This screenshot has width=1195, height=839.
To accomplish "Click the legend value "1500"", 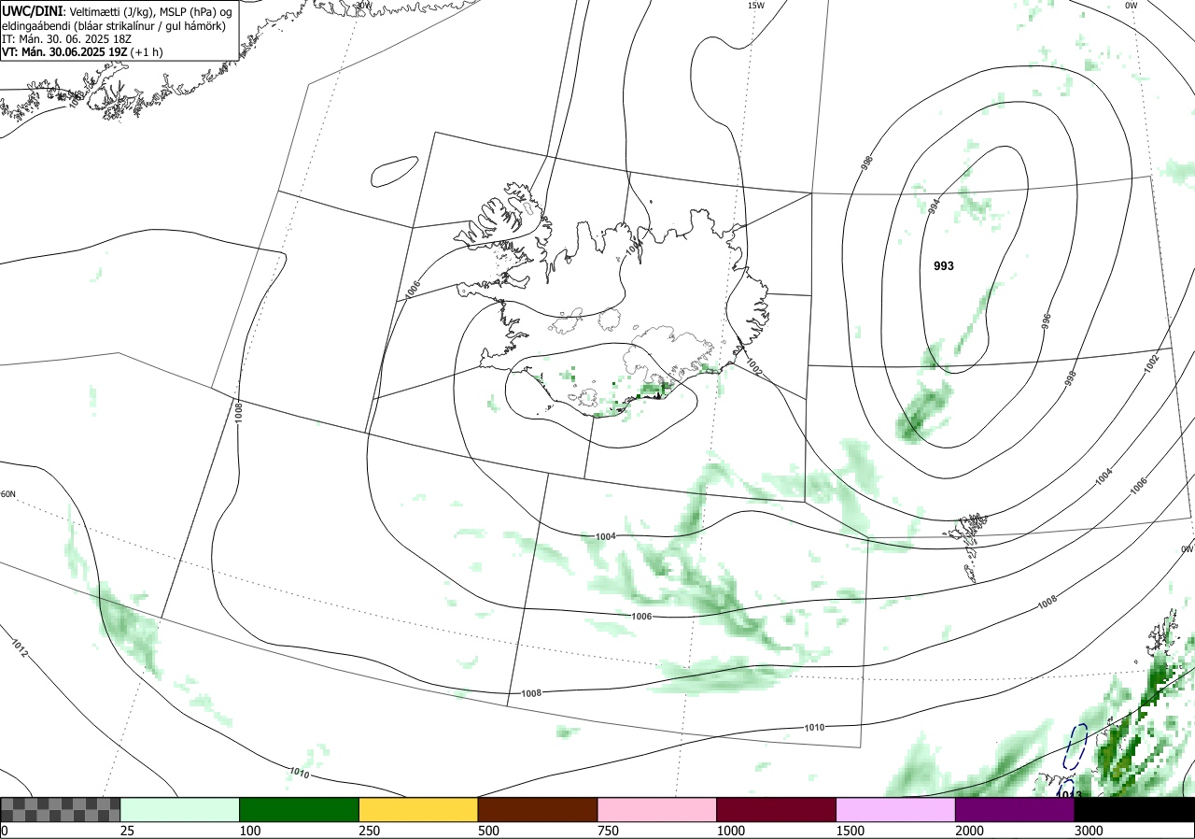I will point(850,831).
